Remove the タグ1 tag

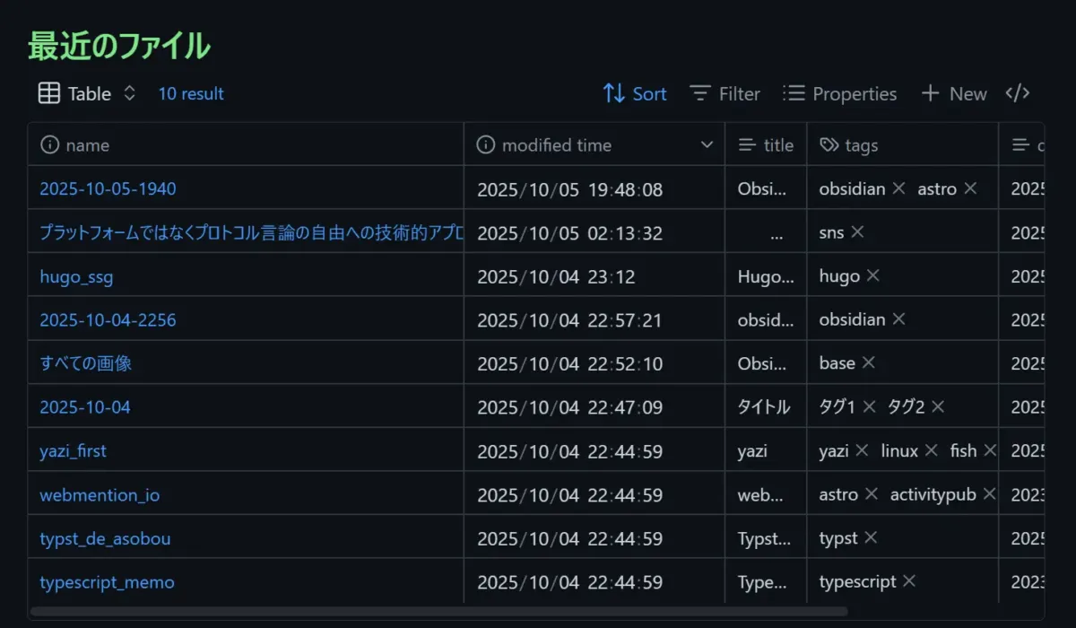(x=869, y=407)
